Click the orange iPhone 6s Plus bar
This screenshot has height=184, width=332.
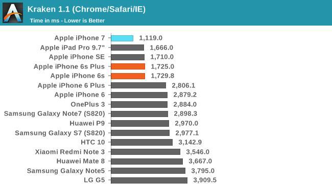[x=128, y=66]
